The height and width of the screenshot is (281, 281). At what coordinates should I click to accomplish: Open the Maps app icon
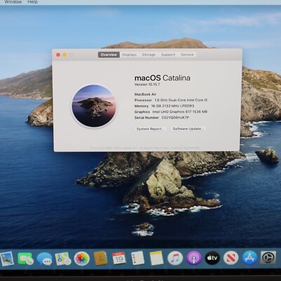tap(63, 259)
